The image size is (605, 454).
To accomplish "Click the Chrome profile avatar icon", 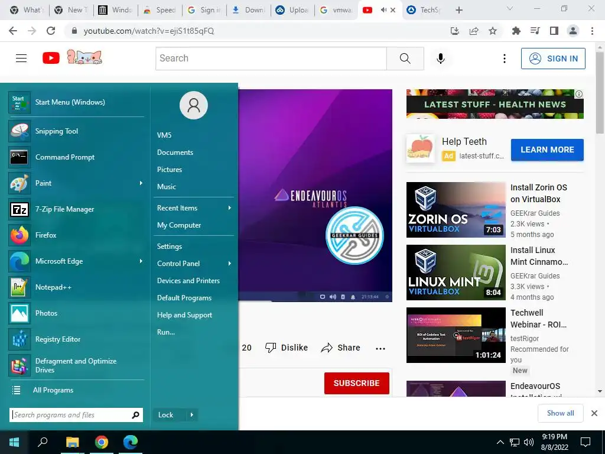I will 573,31.
